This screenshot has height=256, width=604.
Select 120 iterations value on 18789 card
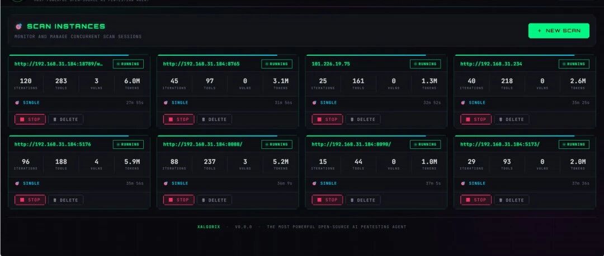pos(25,81)
